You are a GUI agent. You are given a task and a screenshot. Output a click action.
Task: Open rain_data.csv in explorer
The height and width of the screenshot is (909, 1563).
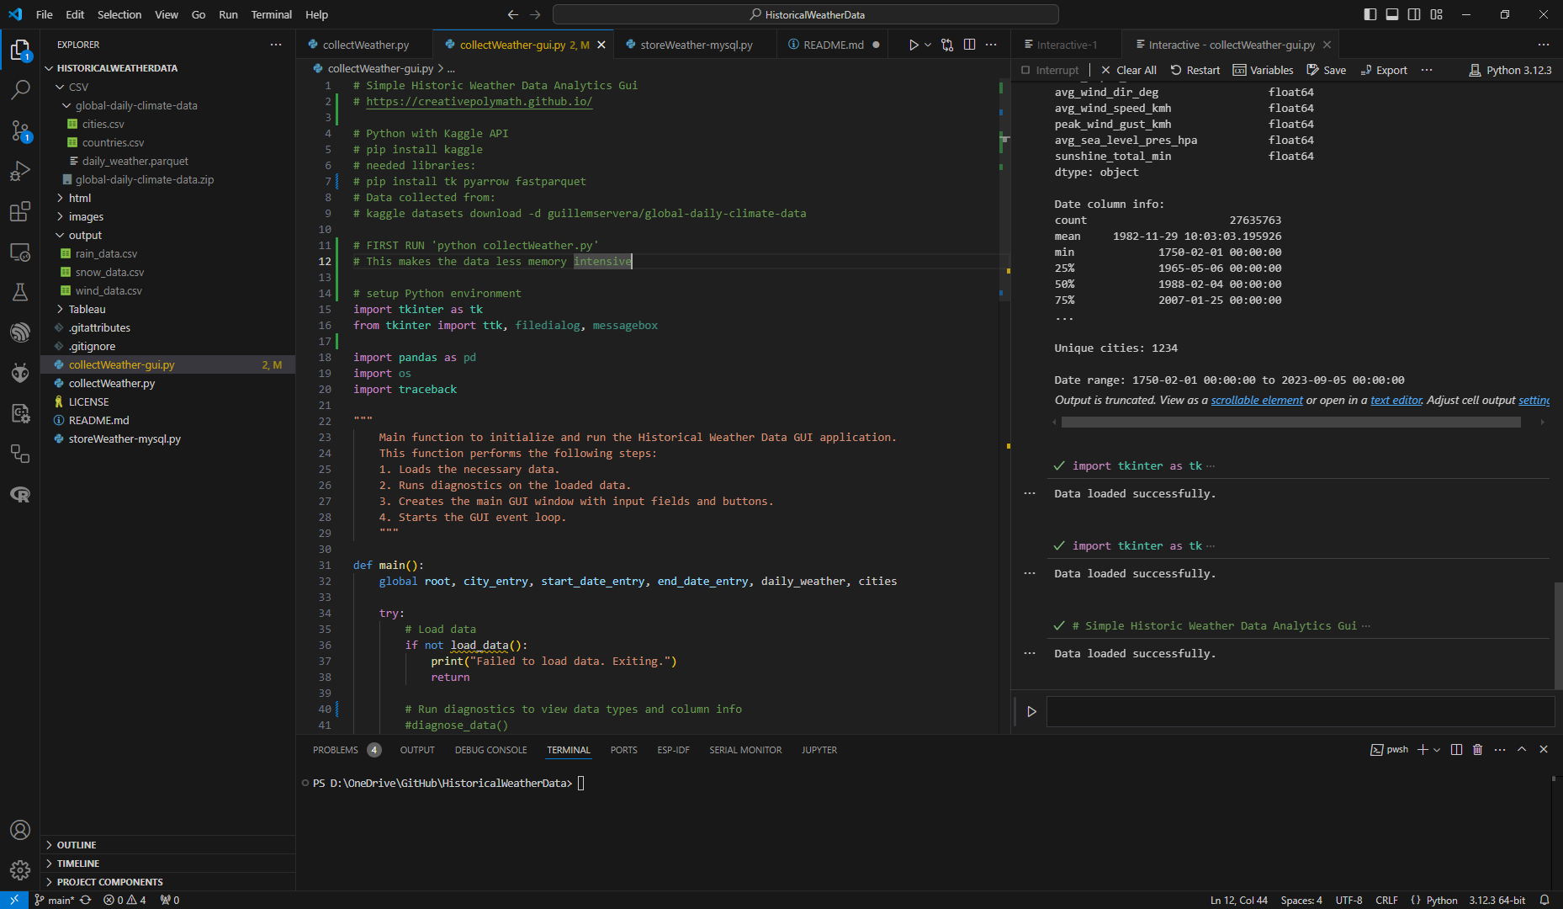coord(106,253)
